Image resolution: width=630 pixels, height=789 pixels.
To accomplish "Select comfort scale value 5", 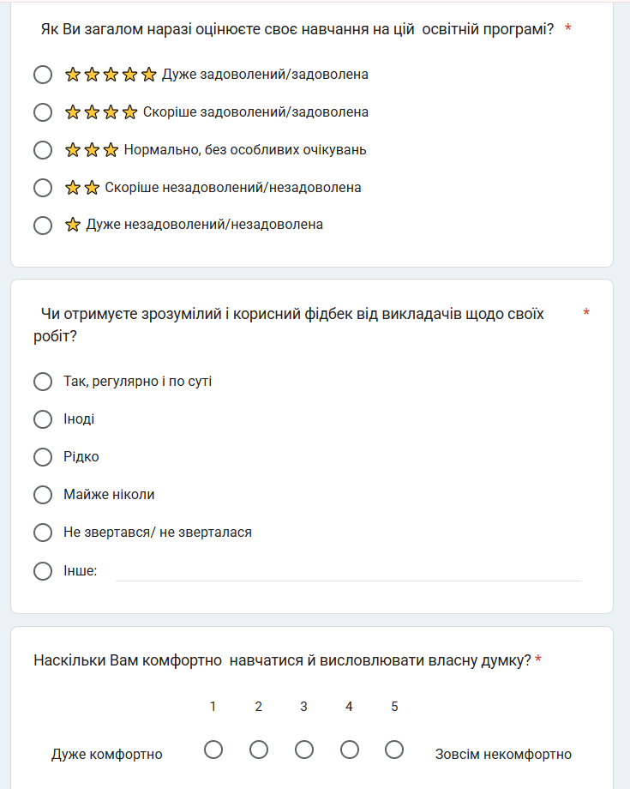I will coord(394,750).
